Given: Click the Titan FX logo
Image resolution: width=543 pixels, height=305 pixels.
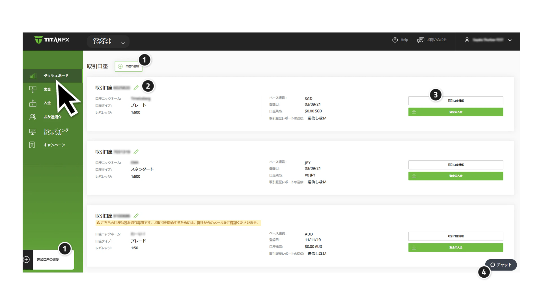Looking at the screenshot, I should click(x=52, y=40).
